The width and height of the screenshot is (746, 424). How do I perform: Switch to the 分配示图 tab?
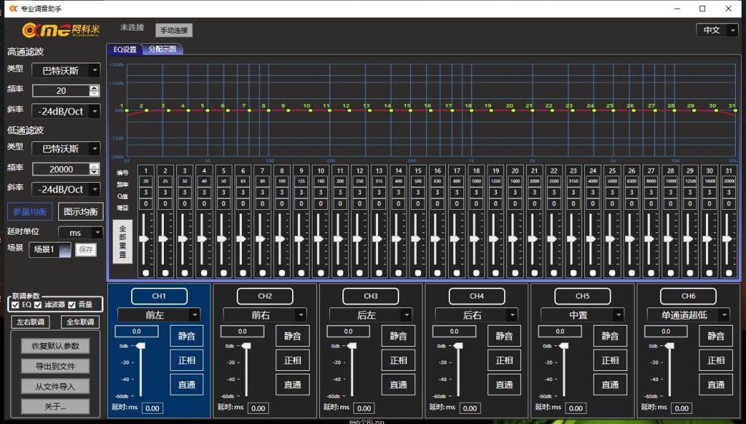[162, 49]
